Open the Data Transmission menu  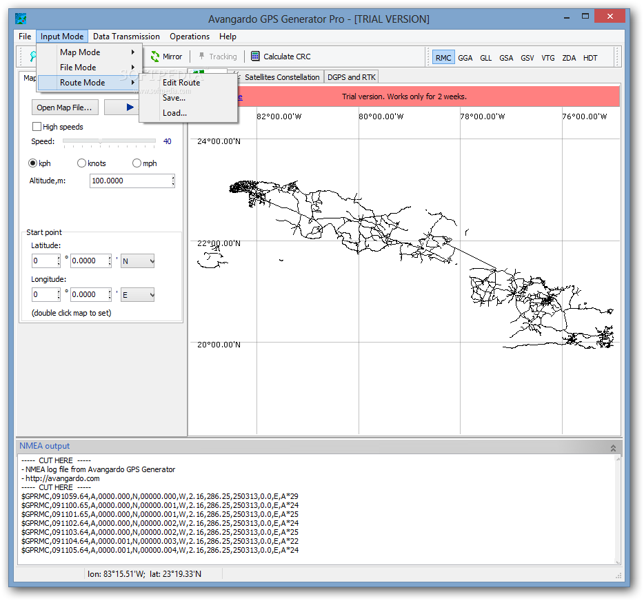(x=126, y=36)
